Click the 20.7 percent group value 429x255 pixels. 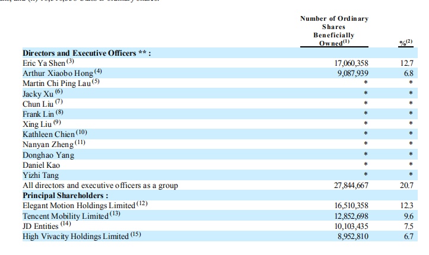(406, 186)
